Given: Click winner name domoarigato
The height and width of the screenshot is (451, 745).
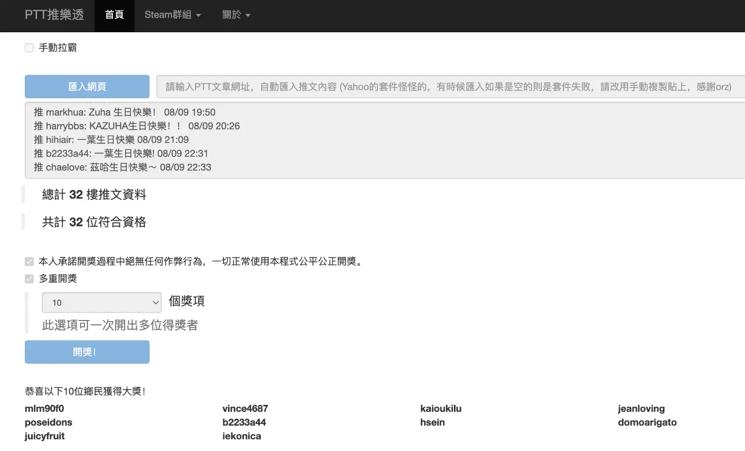Looking at the screenshot, I should (647, 423).
